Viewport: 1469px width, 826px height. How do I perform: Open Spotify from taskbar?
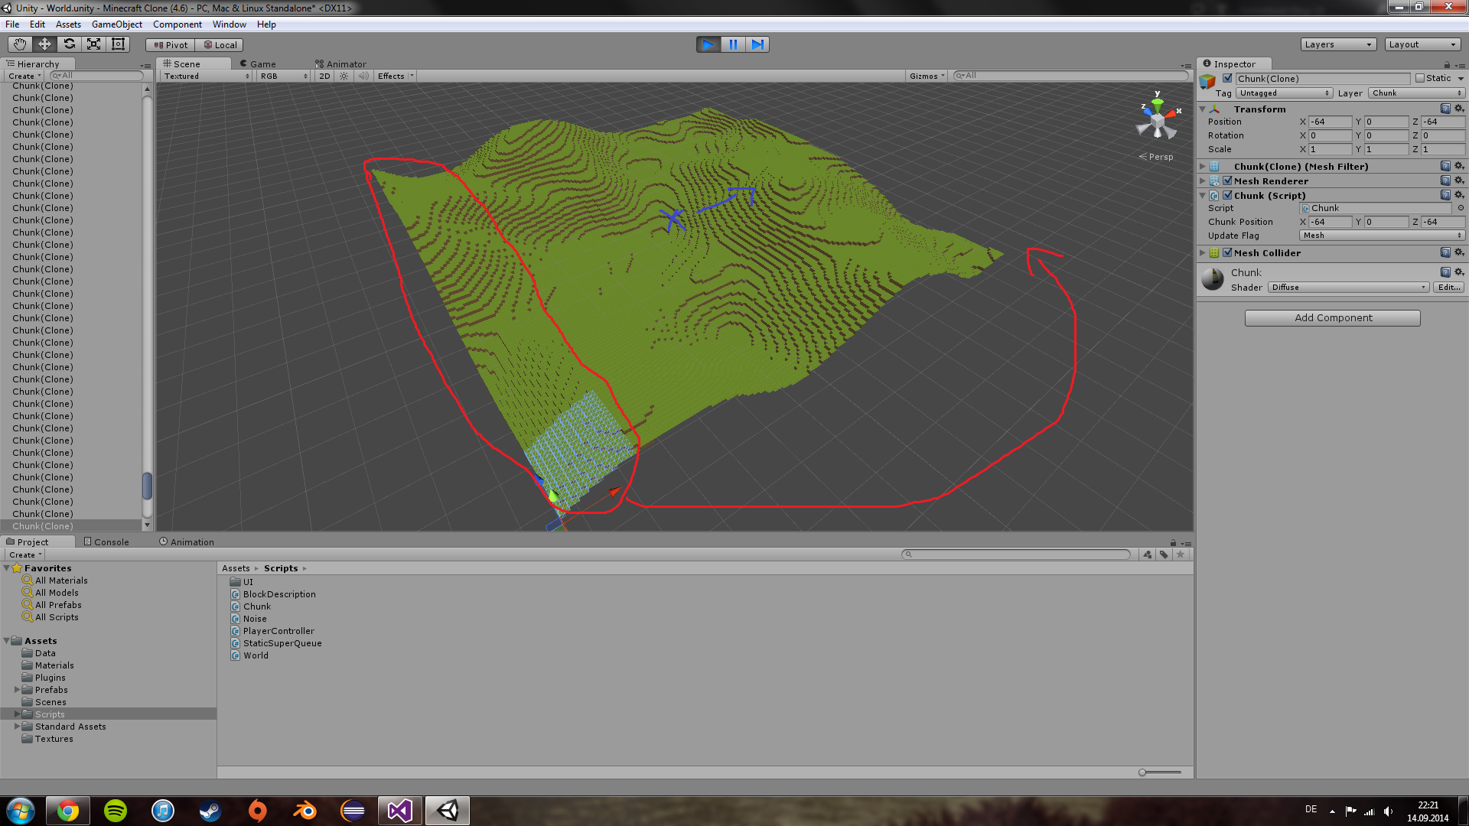[x=116, y=811]
